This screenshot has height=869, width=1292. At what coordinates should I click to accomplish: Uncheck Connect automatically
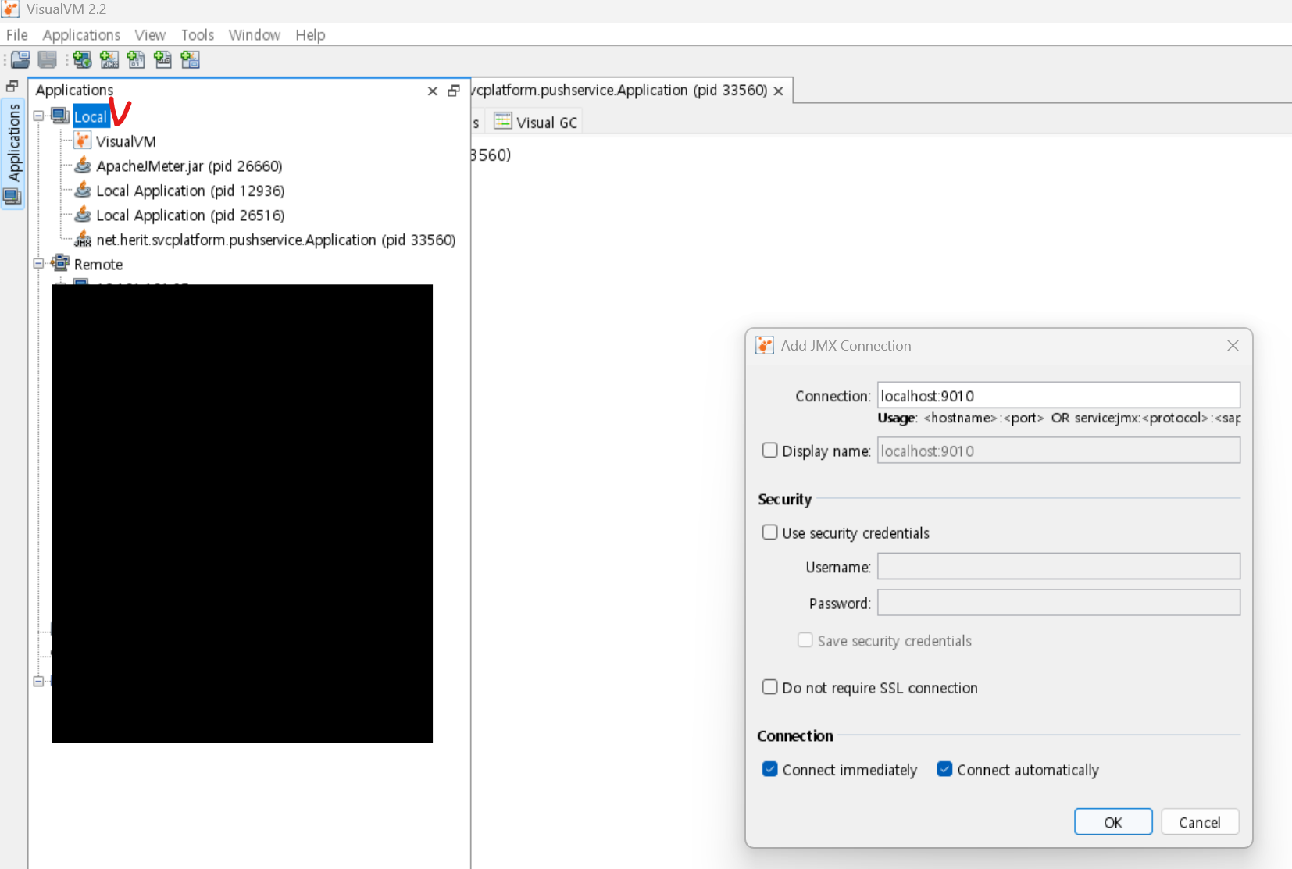945,769
